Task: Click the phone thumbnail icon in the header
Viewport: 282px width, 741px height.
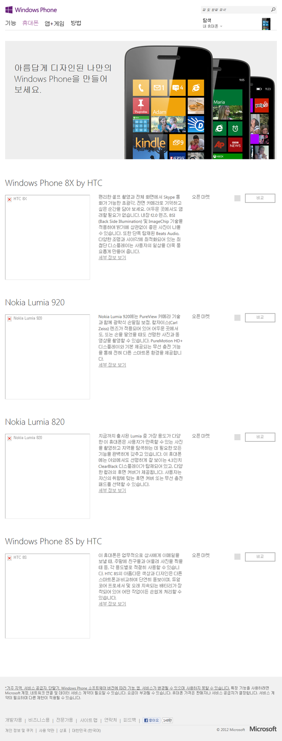Action: coord(266,24)
